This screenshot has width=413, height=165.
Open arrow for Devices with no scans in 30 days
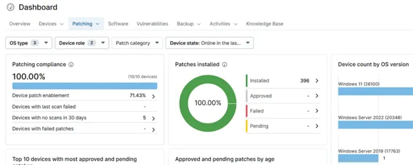click(x=153, y=118)
